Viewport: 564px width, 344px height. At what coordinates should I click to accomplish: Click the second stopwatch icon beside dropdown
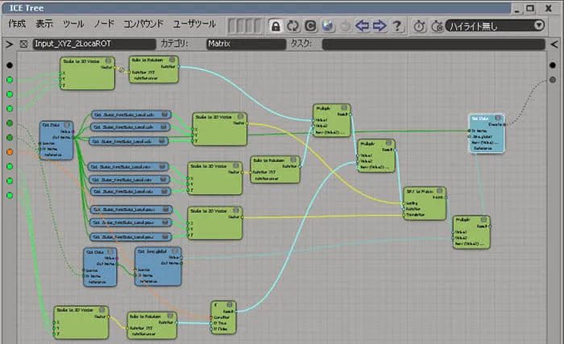pyautogui.click(x=437, y=26)
